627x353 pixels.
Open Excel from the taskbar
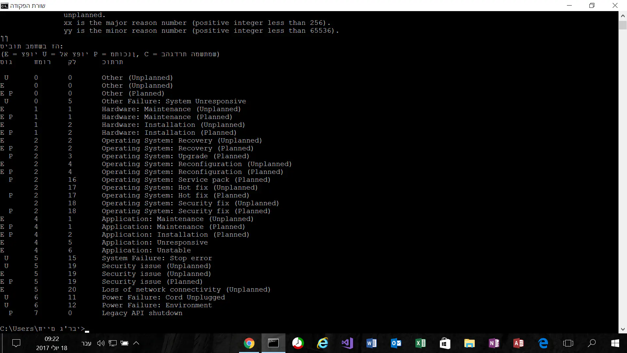[x=420, y=343]
